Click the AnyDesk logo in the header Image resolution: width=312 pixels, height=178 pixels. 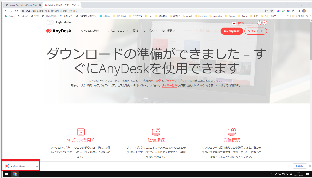click(x=58, y=31)
